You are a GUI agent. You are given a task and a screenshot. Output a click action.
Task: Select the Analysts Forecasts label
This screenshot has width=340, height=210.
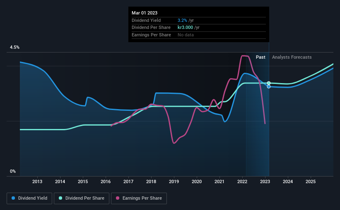pos(292,57)
